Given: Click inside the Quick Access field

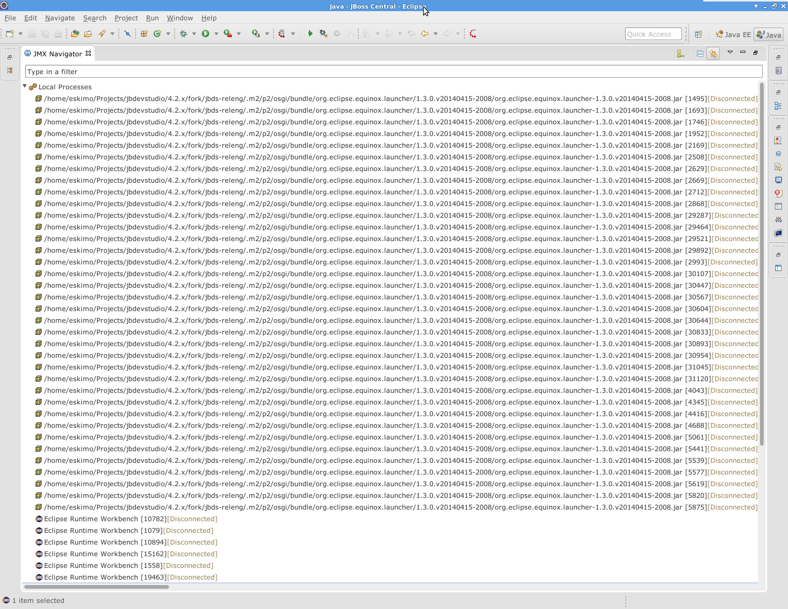Looking at the screenshot, I should [654, 34].
